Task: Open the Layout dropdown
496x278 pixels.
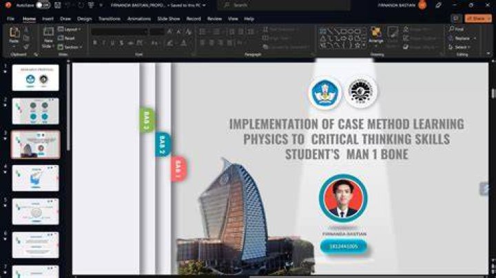Action: [x=70, y=30]
